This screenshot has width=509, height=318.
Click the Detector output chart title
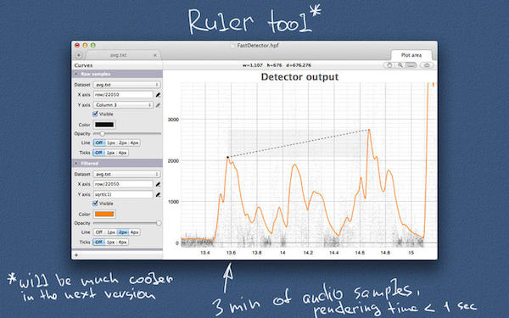299,77
